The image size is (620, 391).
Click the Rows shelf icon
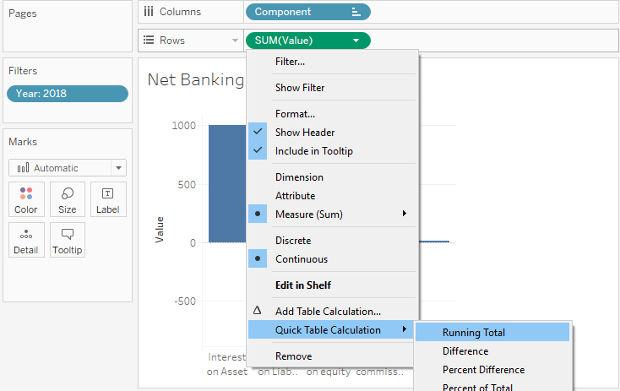[x=149, y=40]
